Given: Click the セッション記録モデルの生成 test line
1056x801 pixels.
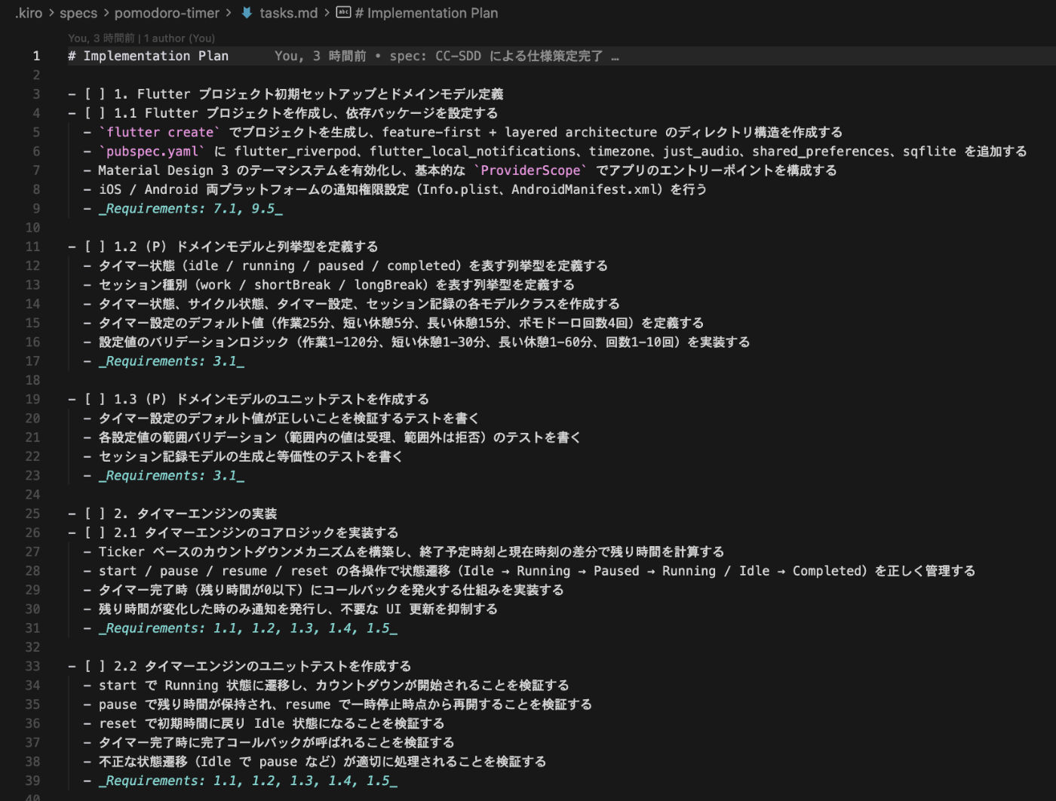Looking at the screenshot, I should pyautogui.click(x=243, y=456).
